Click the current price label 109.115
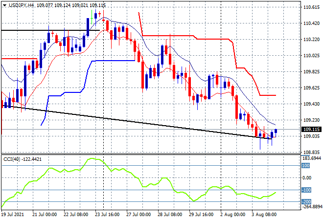The height and width of the screenshot is (220, 323). [311, 130]
